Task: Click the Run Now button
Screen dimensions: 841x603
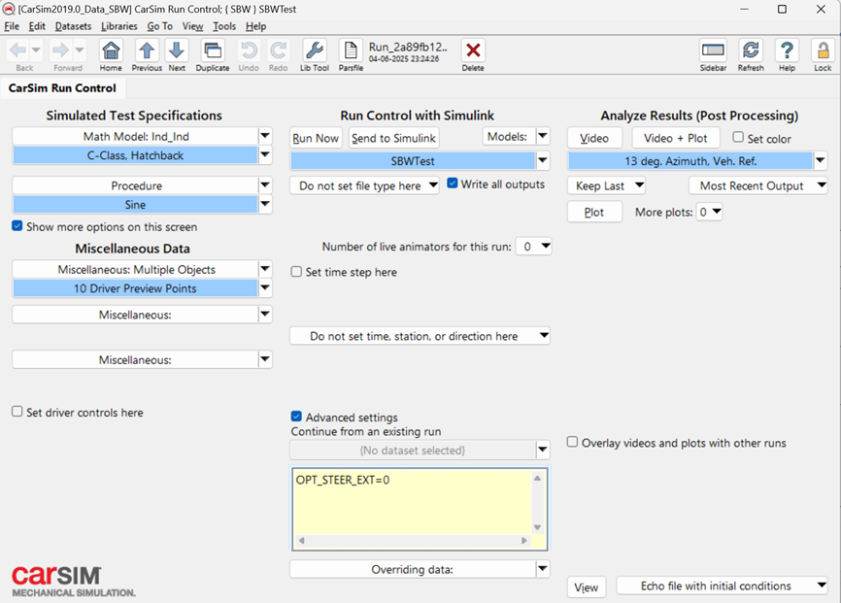Action: point(316,138)
